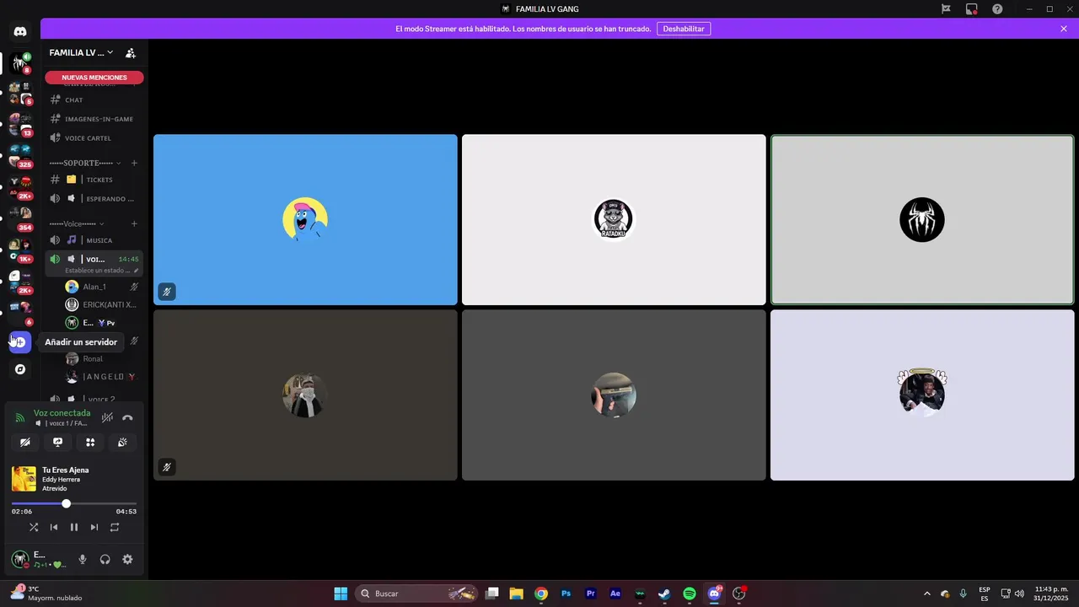Select user Alan_1 in voice list
This screenshot has width=1079, height=607.
coord(100,287)
